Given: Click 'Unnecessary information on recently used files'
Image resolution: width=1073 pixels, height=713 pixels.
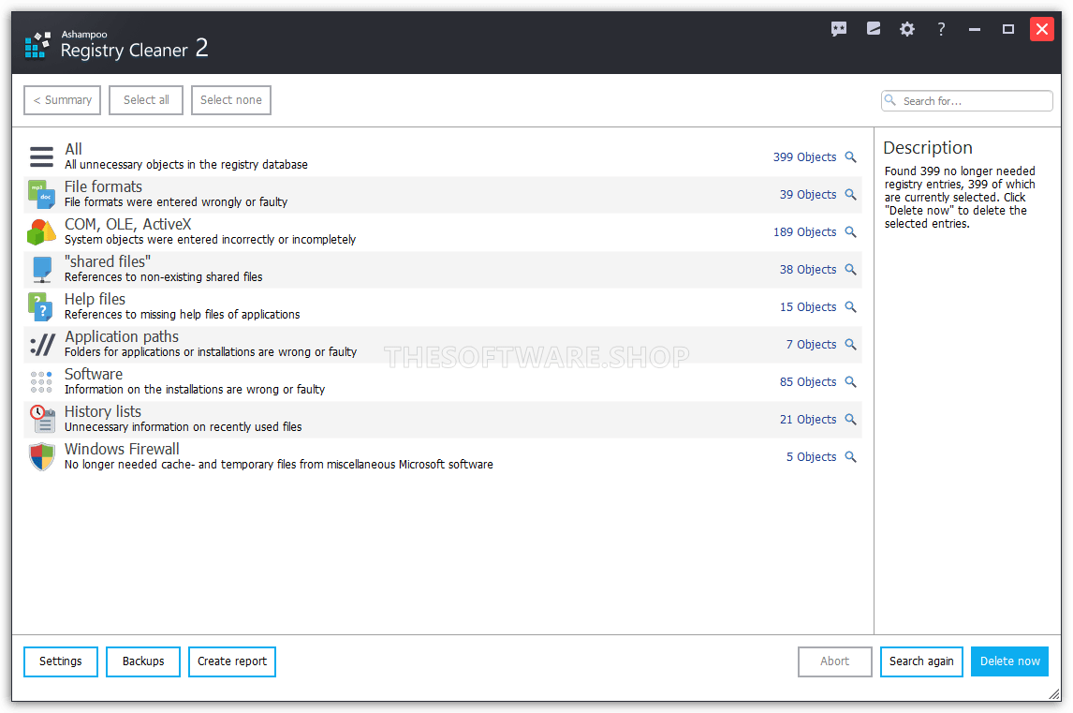Looking at the screenshot, I should [184, 426].
